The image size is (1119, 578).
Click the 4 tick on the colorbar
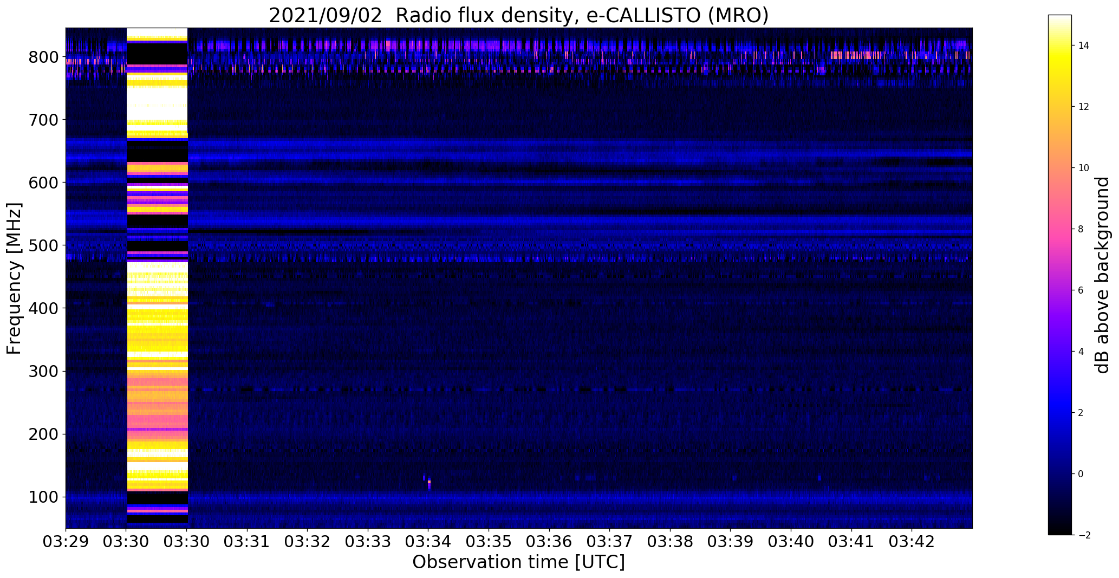click(x=1081, y=352)
